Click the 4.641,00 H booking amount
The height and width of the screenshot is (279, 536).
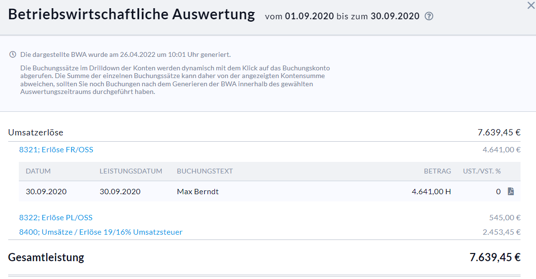click(x=431, y=191)
